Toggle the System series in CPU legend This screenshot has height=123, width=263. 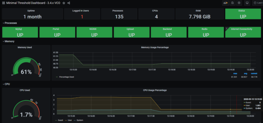pyautogui.click(x=78, y=120)
